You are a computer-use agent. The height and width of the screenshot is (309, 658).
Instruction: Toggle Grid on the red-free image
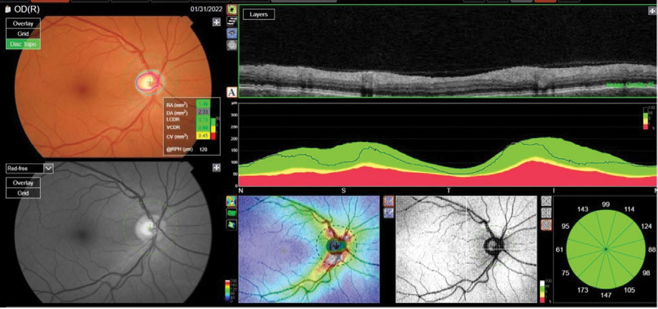click(x=23, y=193)
